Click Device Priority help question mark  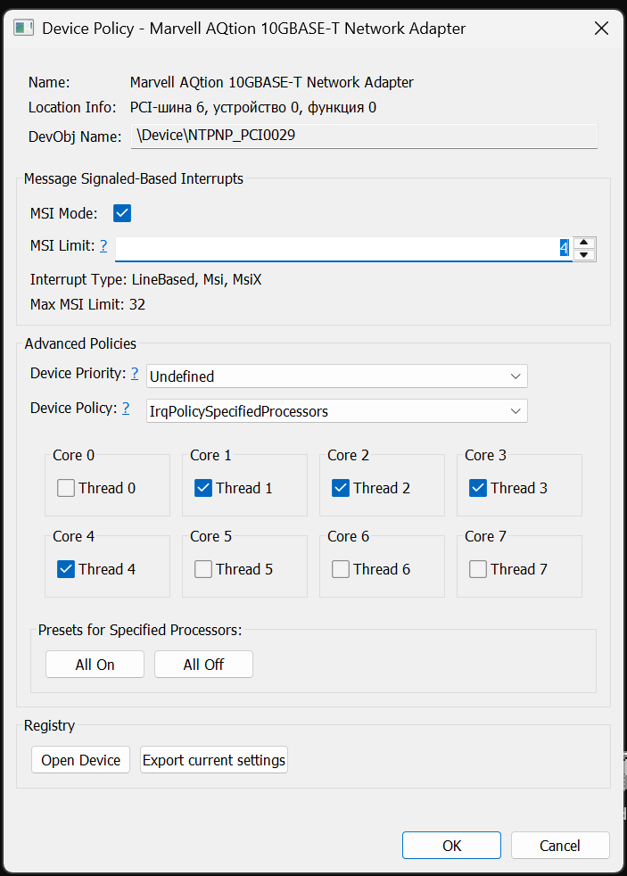(135, 373)
